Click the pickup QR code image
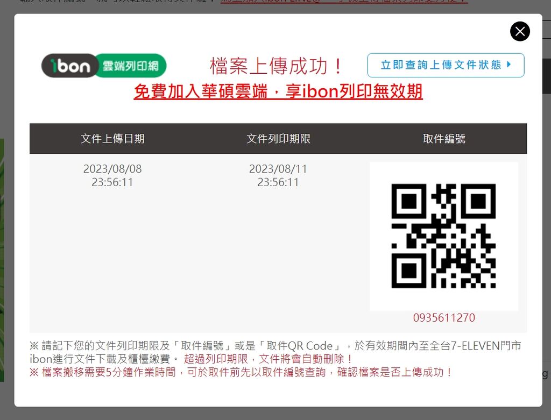 [444, 236]
